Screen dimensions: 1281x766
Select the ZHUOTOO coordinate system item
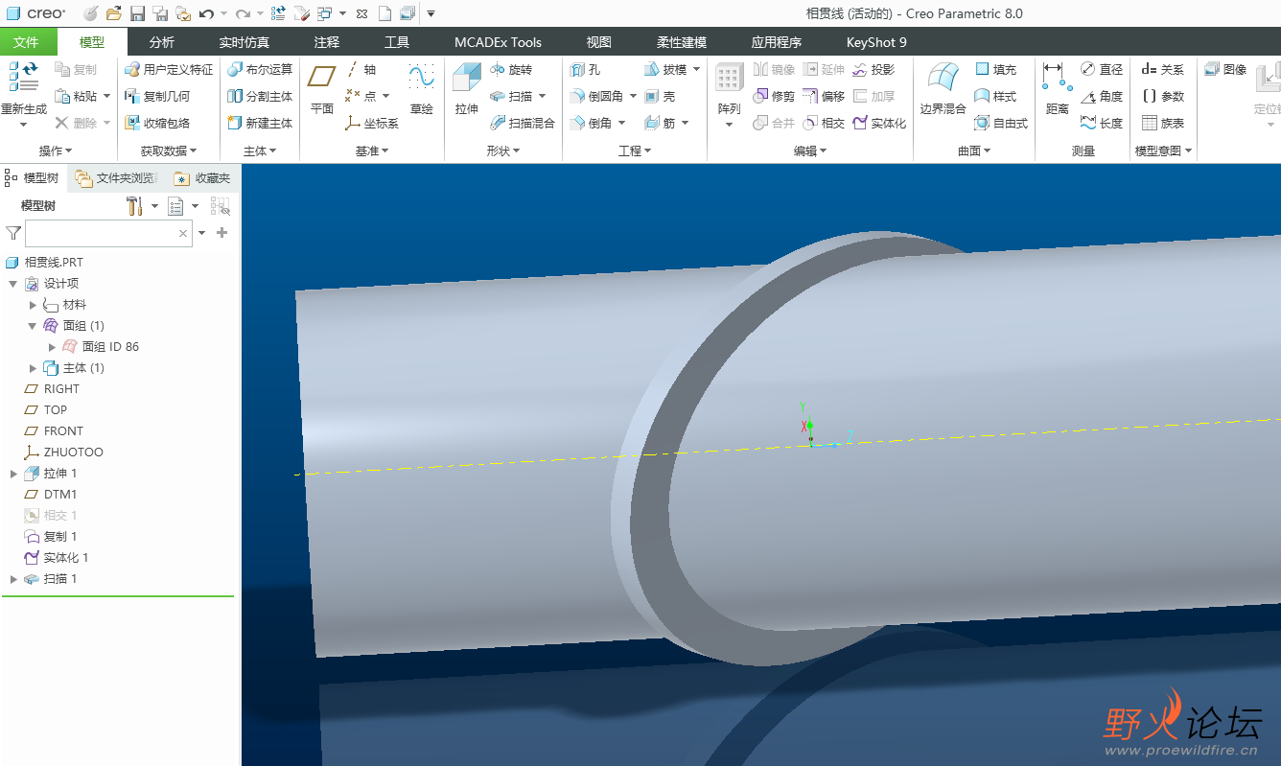point(73,453)
